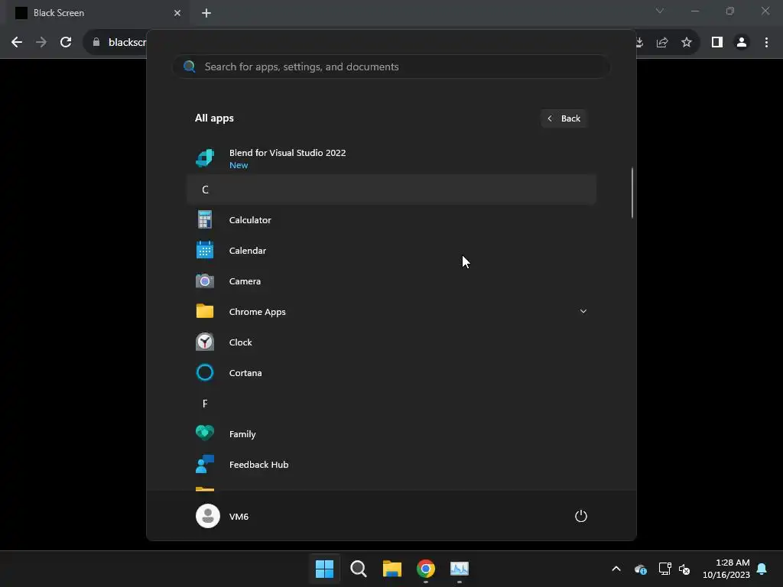
Task: Open the monitor app on the taskbar
Action: pyautogui.click(x=460, y=568)
